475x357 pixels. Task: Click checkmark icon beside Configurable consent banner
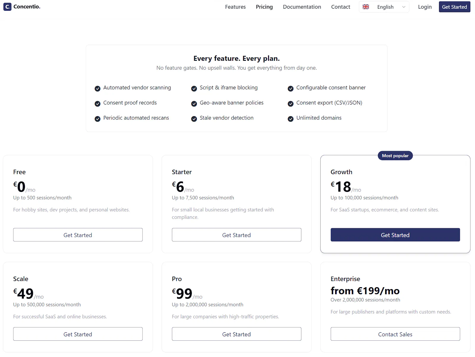pyautogui.click(x=290, y=88)
